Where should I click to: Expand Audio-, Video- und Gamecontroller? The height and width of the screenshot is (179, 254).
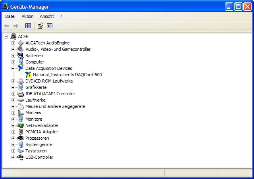point(13,49)
